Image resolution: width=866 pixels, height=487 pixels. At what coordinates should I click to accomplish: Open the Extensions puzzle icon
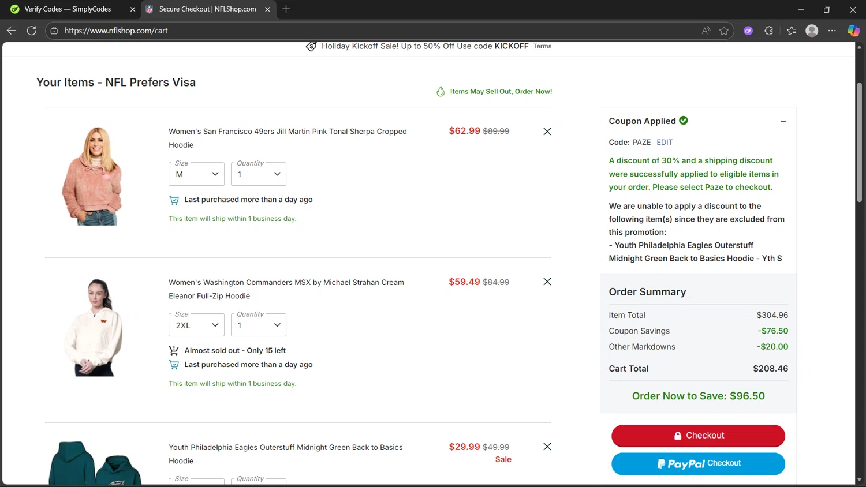(x=769, y=31)
